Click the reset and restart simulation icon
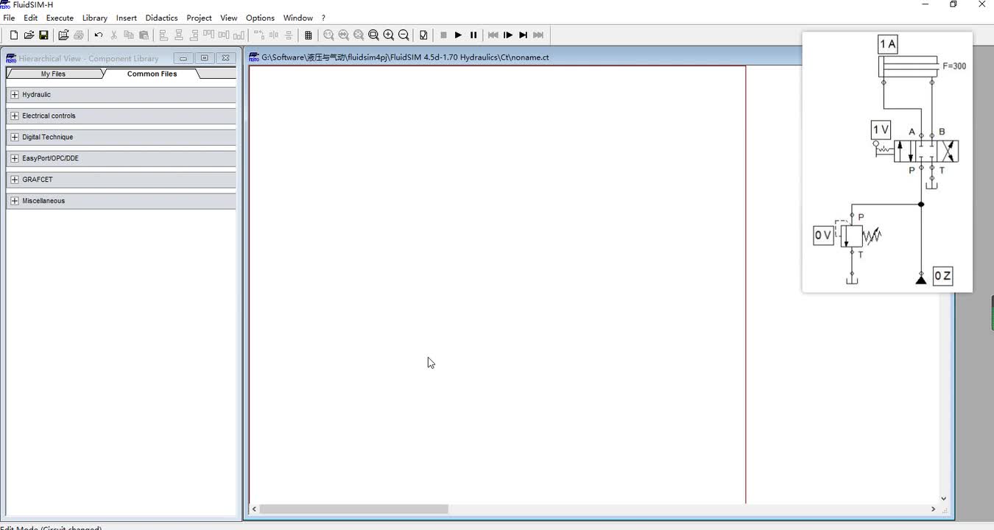The image size is (994, 530). 493,35
